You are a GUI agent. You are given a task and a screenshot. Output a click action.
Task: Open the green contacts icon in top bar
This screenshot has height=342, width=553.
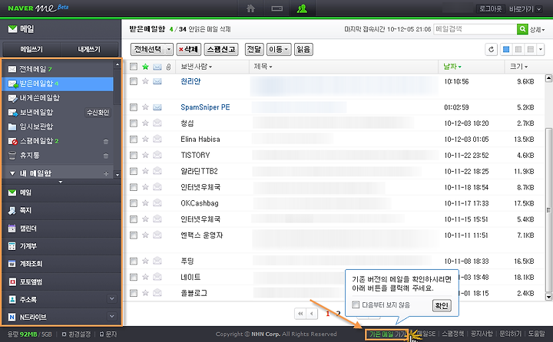pos(302,8)
